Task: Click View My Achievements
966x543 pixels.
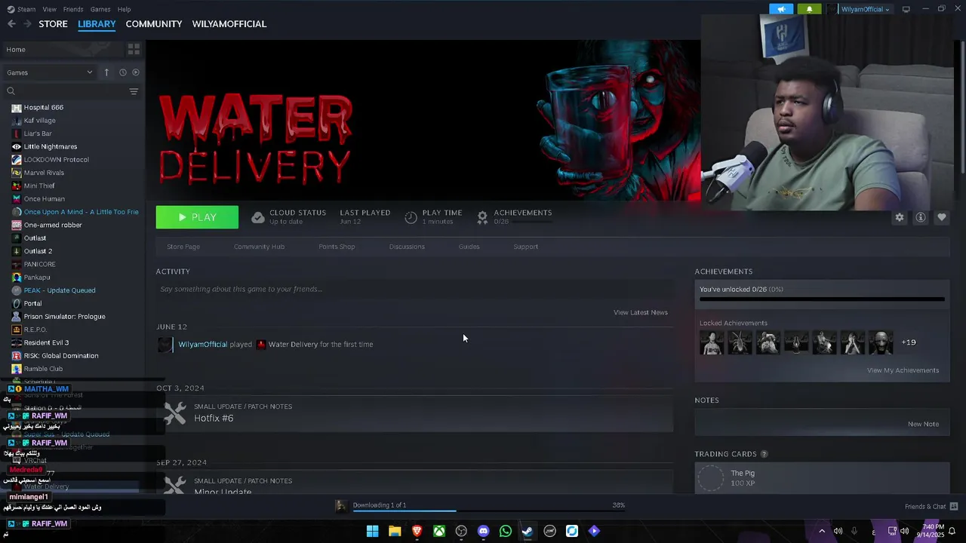Action: 903,370
